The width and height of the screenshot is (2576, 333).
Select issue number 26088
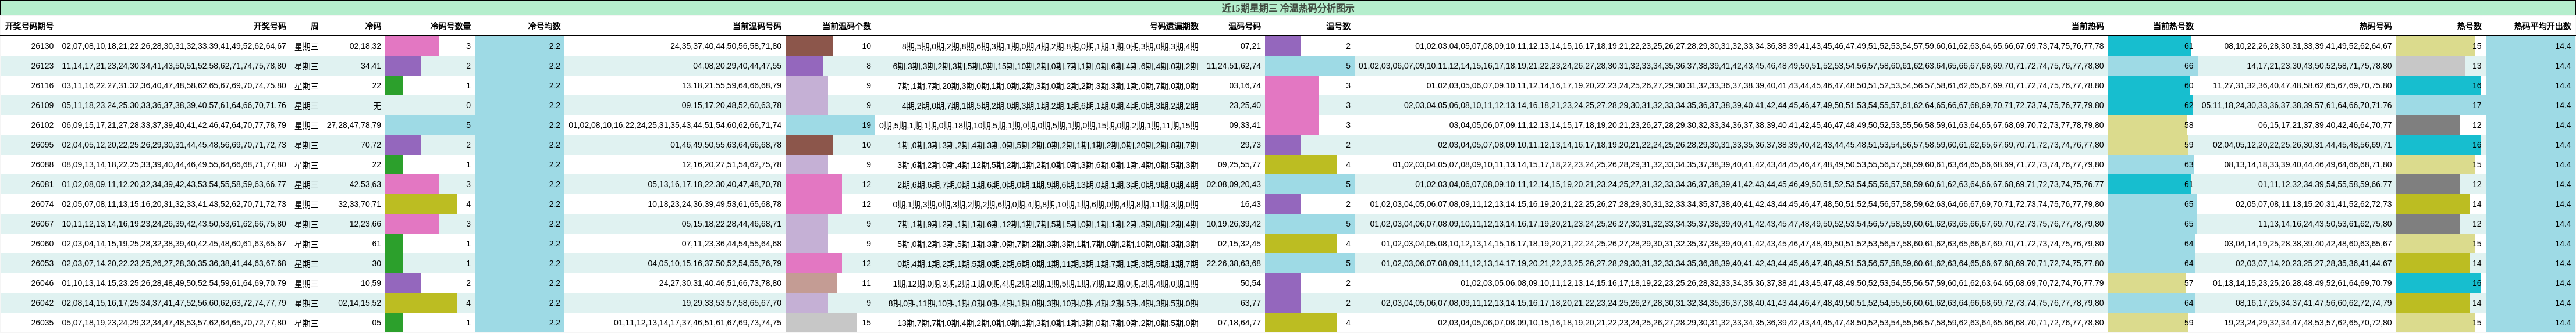[x=42, y=165]
